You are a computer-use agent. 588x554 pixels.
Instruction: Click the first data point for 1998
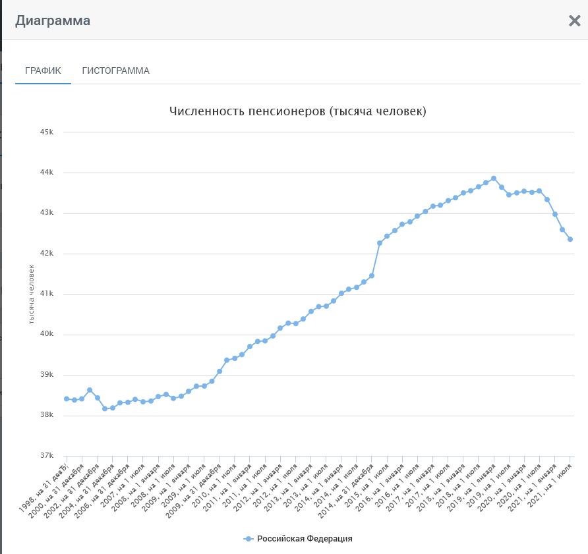coord(67,399)
